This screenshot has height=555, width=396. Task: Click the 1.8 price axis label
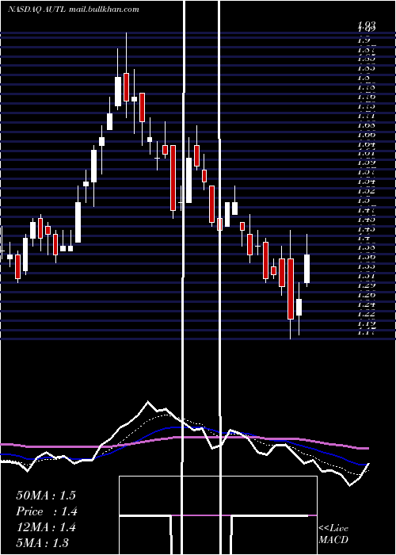(364, 78)
